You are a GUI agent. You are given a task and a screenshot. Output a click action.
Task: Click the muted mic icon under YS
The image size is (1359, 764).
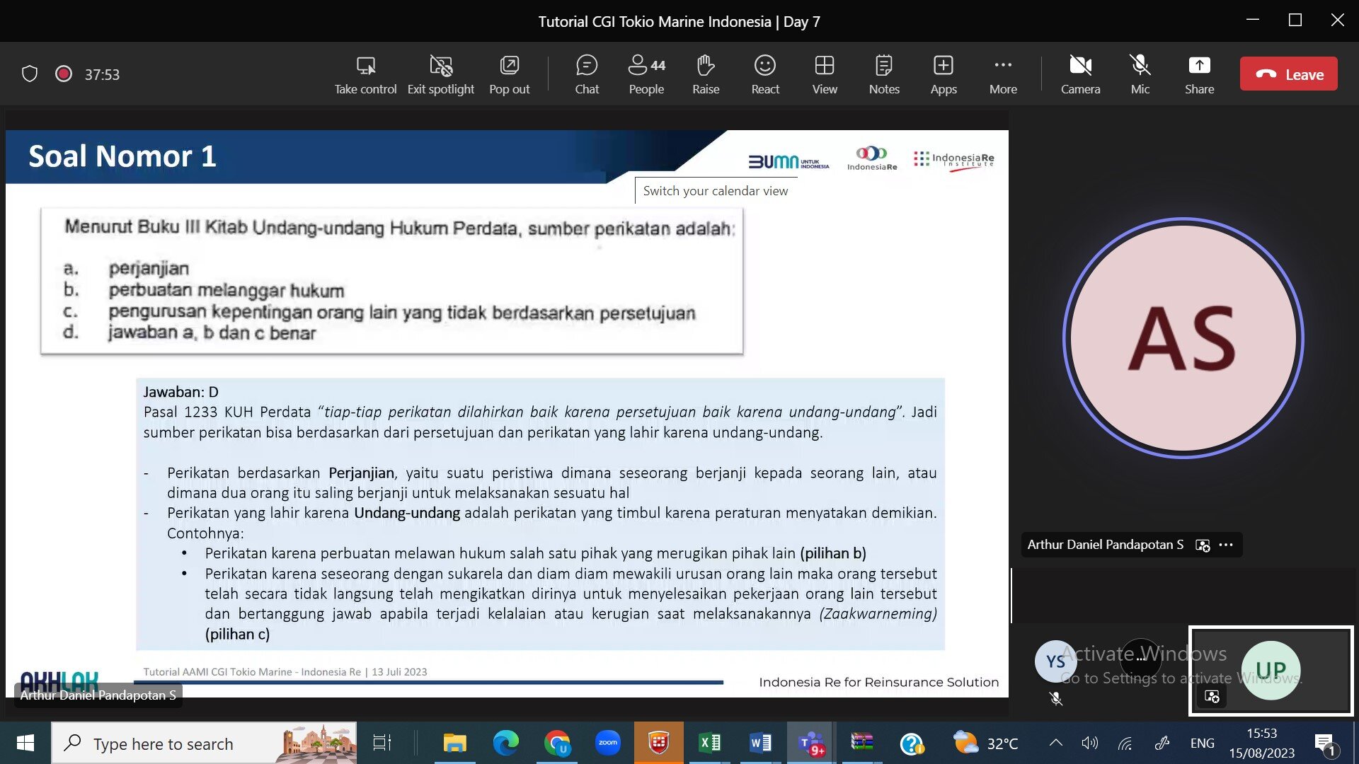pyautogui.click(x=1055, y=699)
